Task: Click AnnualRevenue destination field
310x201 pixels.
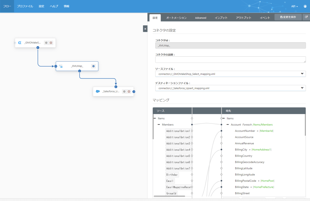Action: point(244,143)
